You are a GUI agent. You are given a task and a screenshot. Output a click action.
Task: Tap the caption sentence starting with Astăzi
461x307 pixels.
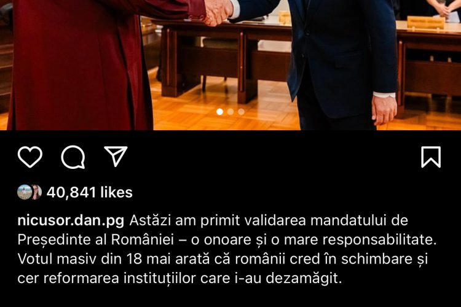[226, 230]
